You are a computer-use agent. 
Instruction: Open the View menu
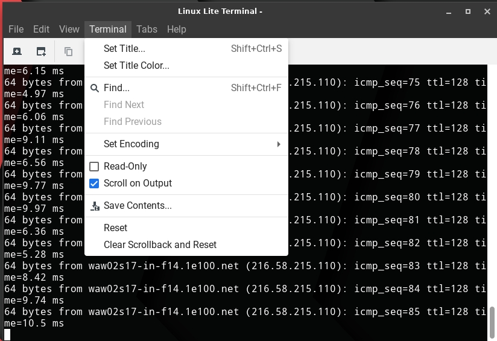point(69,29)
